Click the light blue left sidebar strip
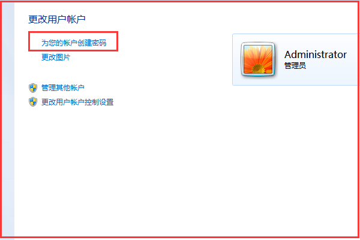This screenshot has height=240, width=360. coord(8,120)
